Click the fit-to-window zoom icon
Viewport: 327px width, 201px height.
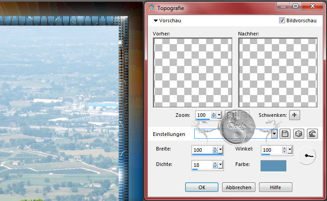[x=231, y=116]
